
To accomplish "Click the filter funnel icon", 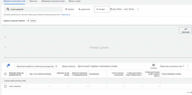I will click(x=7, y=66).
